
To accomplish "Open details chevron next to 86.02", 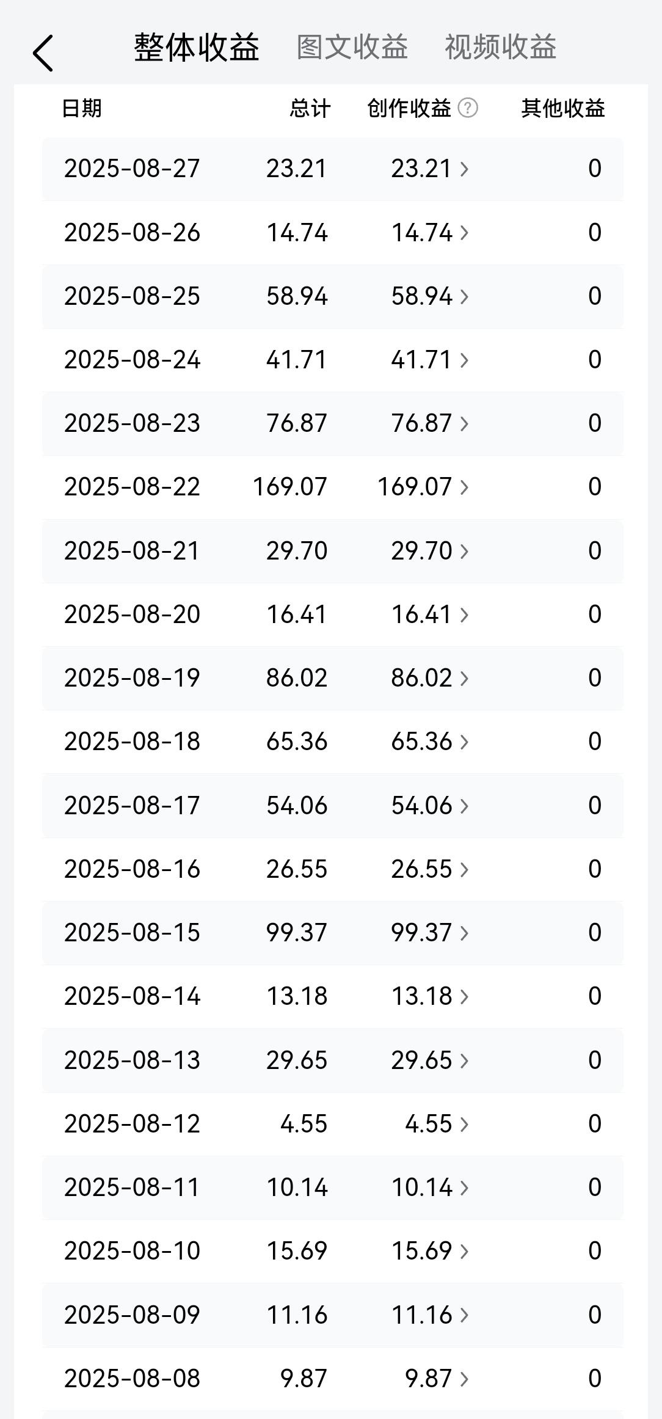I will (464, 679).
